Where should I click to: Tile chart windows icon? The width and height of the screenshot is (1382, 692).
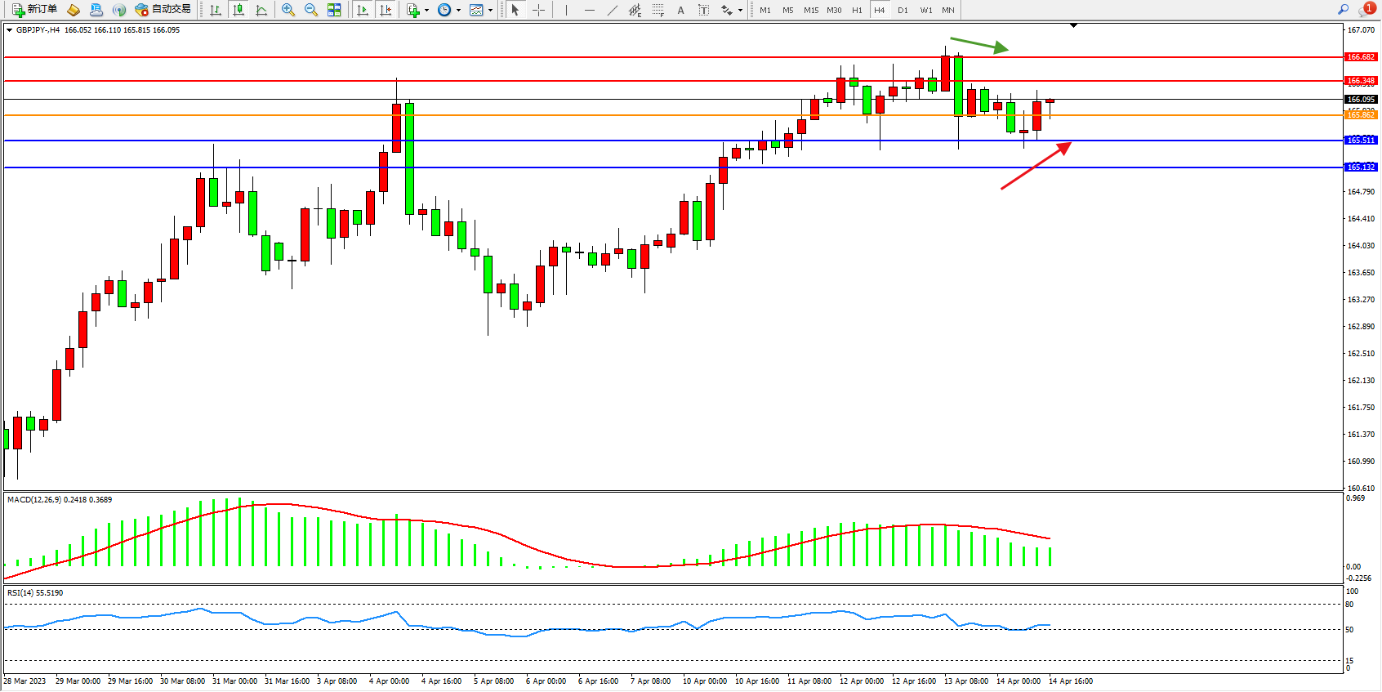pyautogui.click(x=334, y=10)
